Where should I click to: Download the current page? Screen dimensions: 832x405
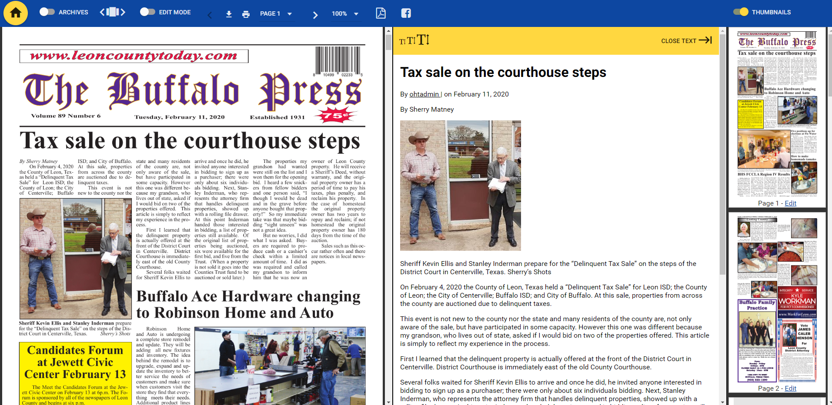(x=229, y=14)
